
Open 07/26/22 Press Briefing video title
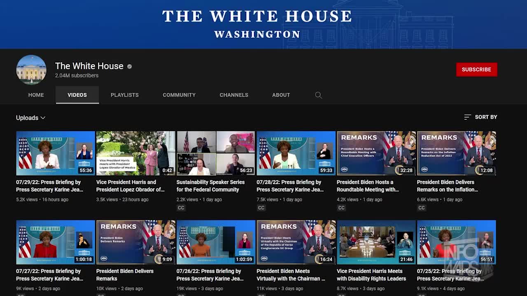click(210, 275)
